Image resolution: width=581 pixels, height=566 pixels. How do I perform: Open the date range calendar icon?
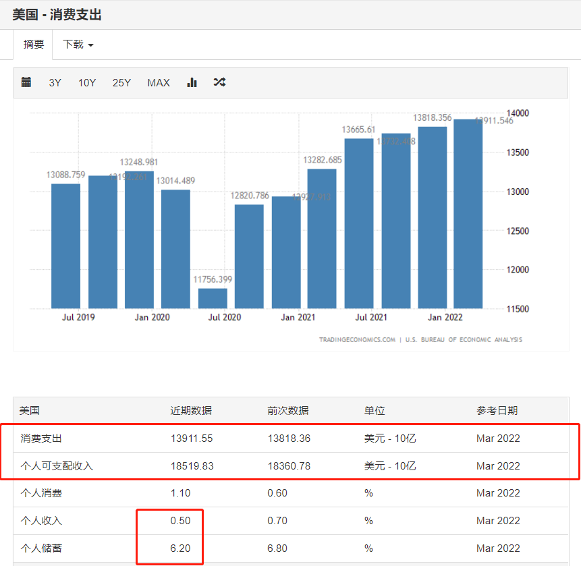click(26, 82)
